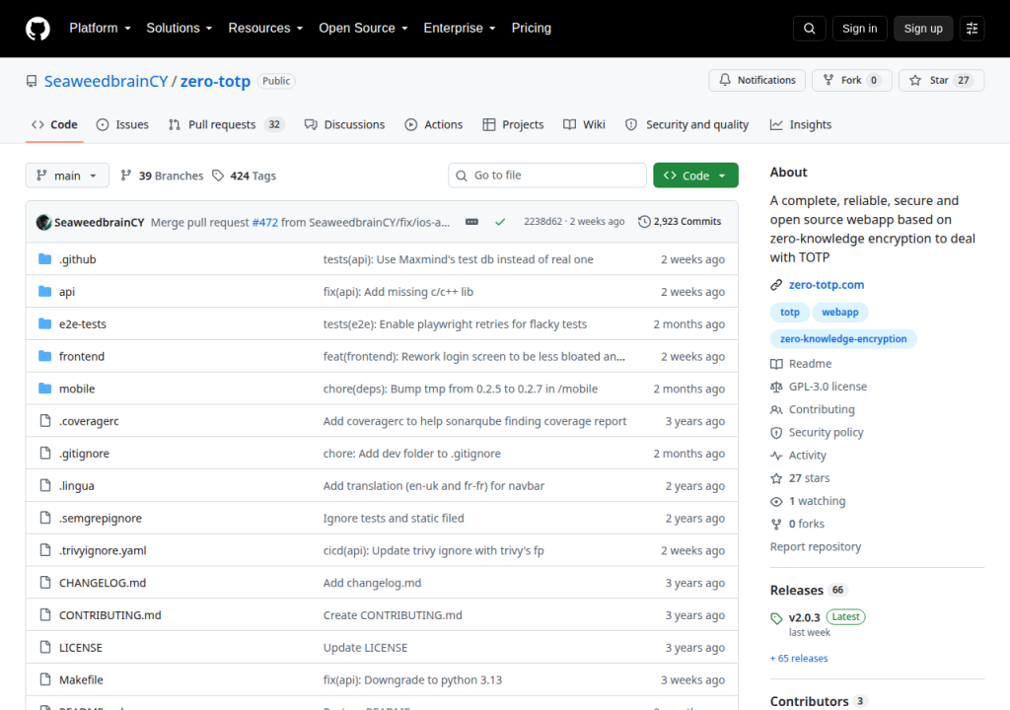The width and height of the screenshot is (1010, 710).
Task: Open the Platform menu dropdown
Action: click(x=100, y=29)
